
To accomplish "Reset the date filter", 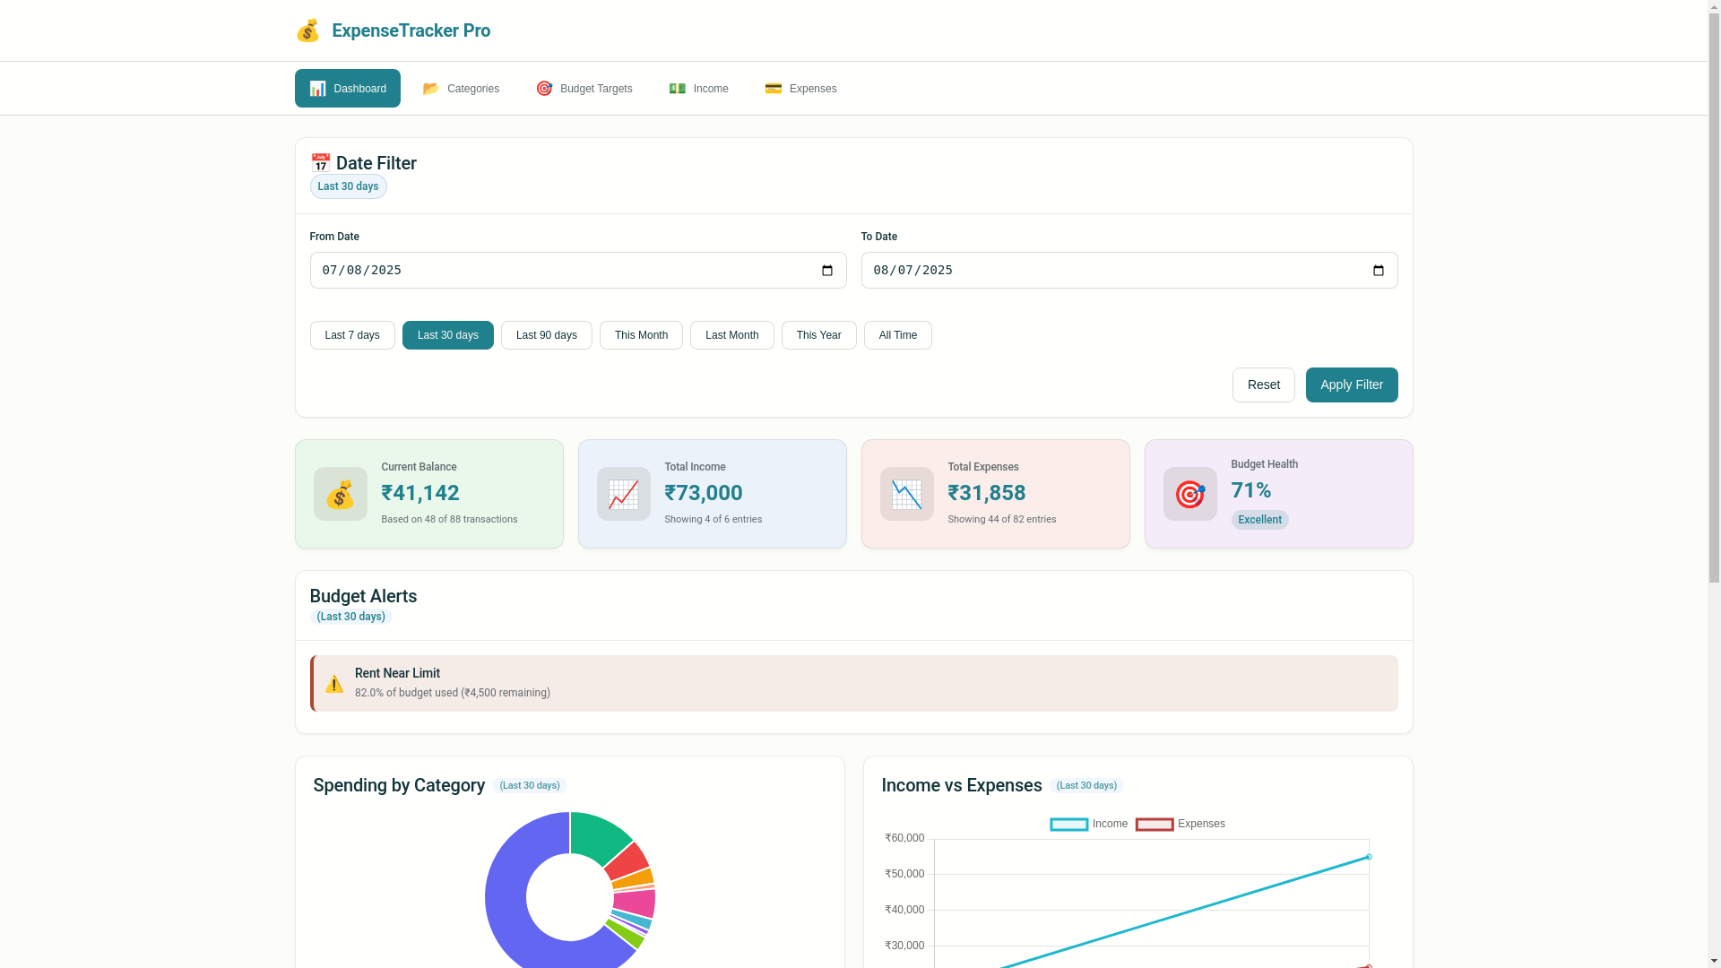I will [1264, 385].
